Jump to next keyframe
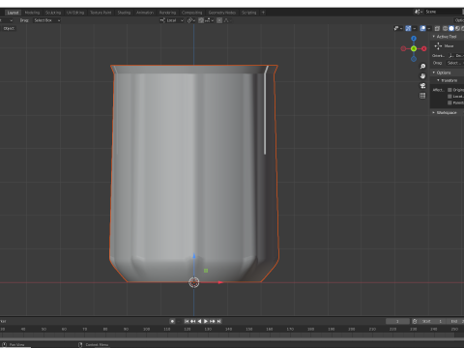The height and width of the screenshot is (348, 464). [213, 321]
